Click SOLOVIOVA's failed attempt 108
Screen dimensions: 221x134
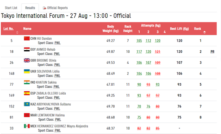coord(157,73)
